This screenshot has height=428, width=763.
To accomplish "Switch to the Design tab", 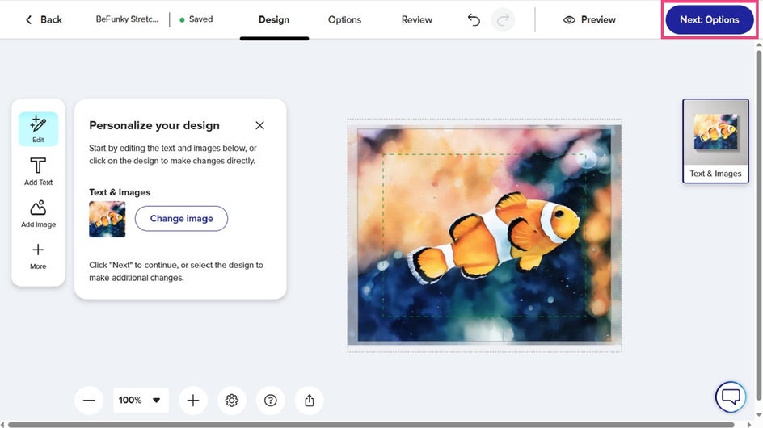I will pos(274,19).
